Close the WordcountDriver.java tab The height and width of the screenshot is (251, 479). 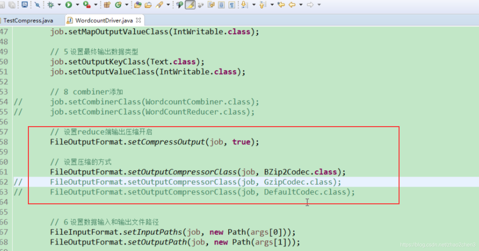138,20
